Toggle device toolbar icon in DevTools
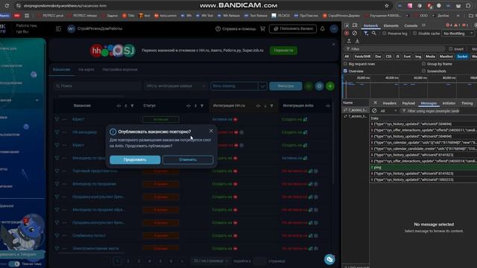The image size is (477, 268). 355,25
